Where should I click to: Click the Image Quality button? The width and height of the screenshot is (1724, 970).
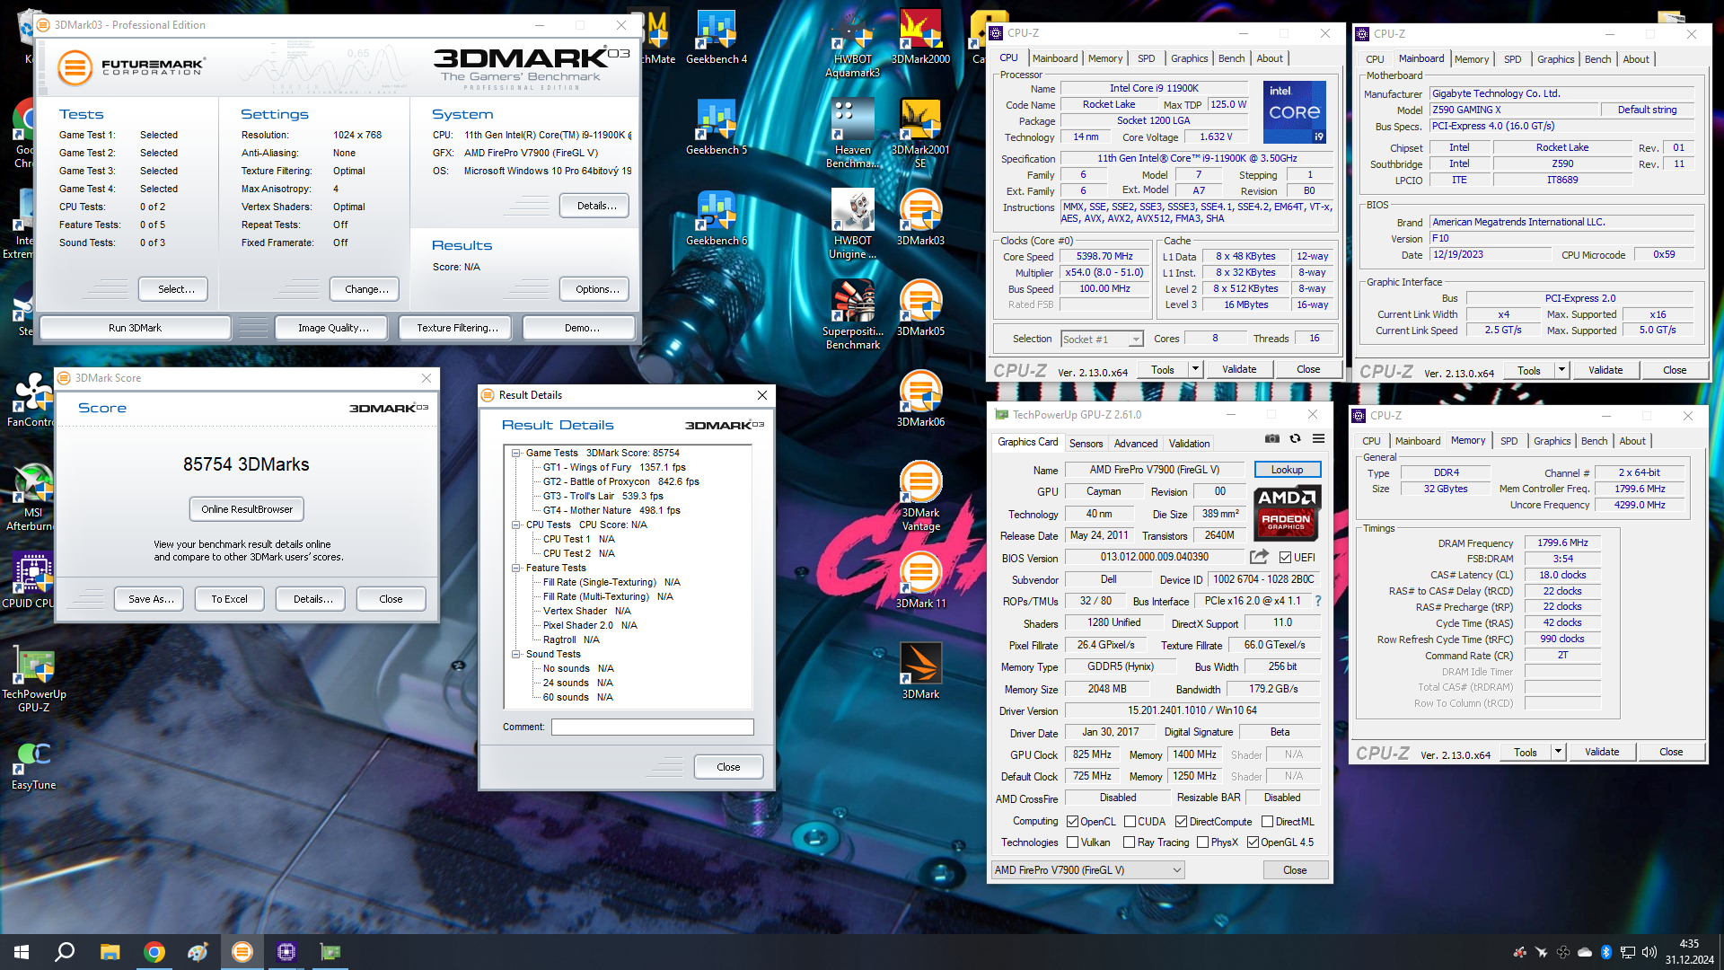(333, 328)
